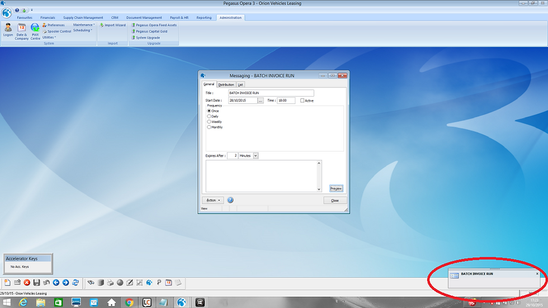This screenshot has width=548, height=308.
Task: Switch to the Financials ribbon tab
Action: [x=48, y=17]
